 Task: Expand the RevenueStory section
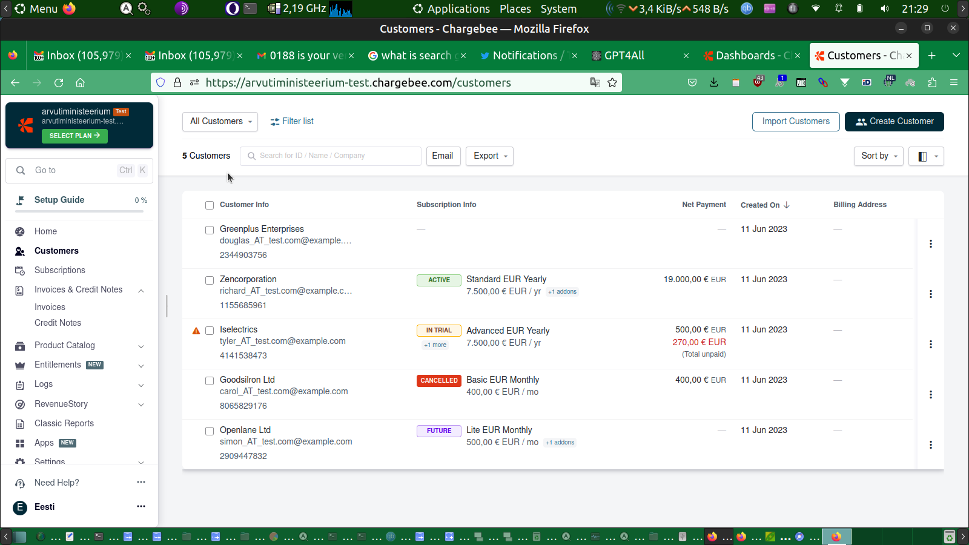coord(141,405)
